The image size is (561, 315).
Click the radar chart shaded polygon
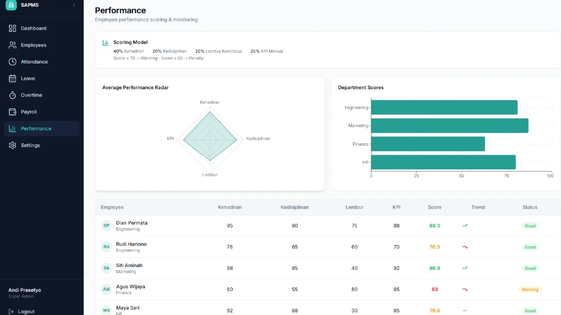pyautogui.click(x=210, y=136)
